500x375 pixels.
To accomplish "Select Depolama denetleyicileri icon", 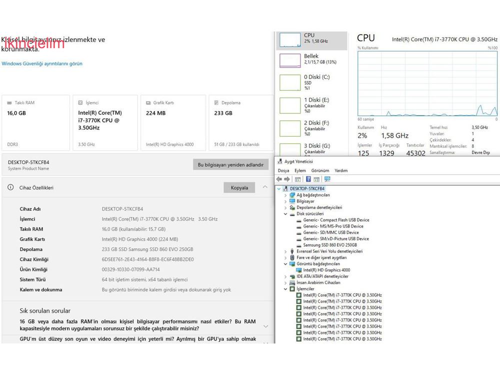I will click(292, 207).
